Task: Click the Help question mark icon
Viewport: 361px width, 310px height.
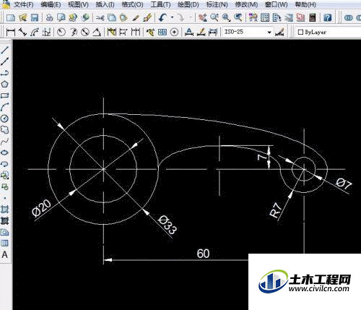Action: (327, 17)
